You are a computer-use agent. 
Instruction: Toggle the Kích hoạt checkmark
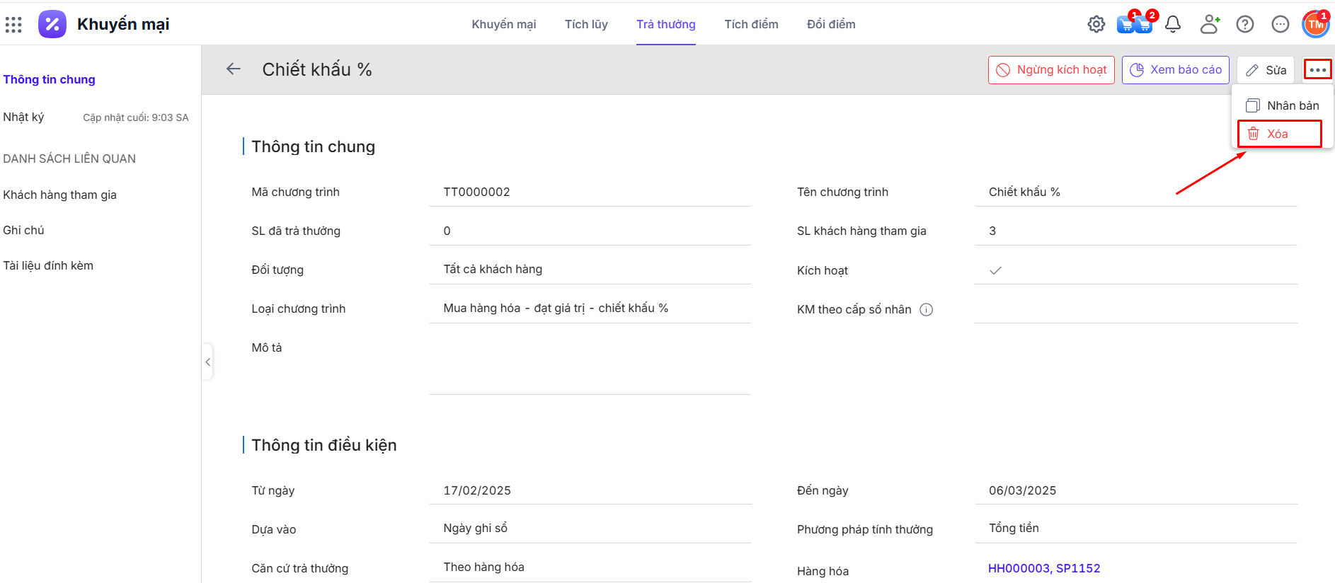[995, 270]
